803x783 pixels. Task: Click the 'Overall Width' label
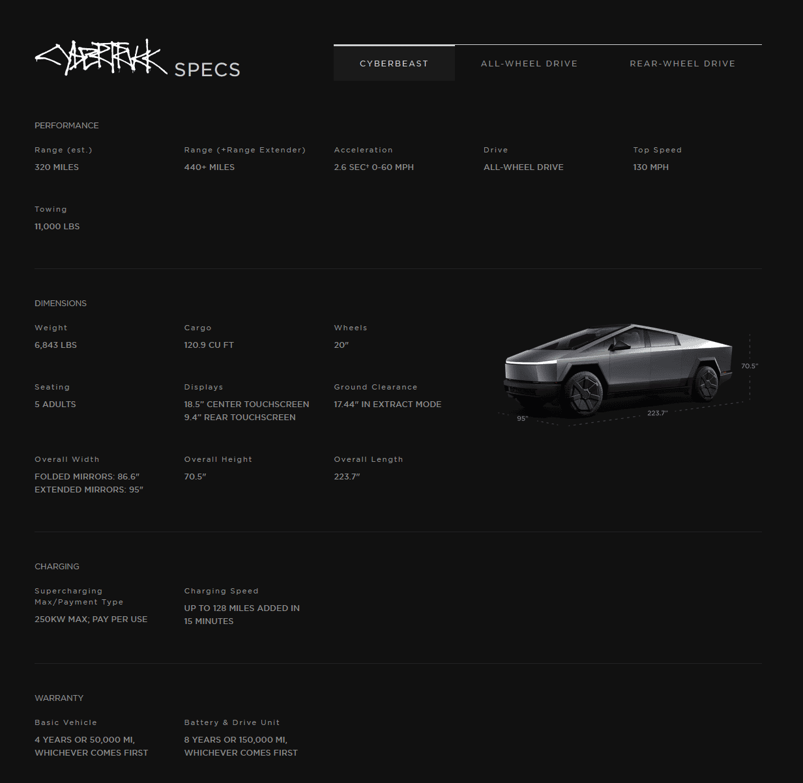pos(67,459)
